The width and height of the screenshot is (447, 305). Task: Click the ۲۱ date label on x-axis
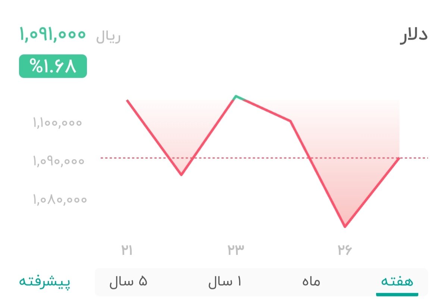click(x=127, y=249)
